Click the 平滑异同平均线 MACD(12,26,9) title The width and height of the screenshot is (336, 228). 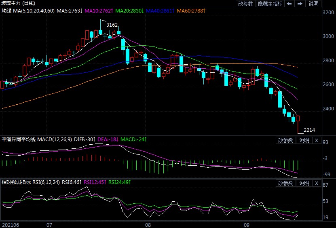click(x=37, y=139)
